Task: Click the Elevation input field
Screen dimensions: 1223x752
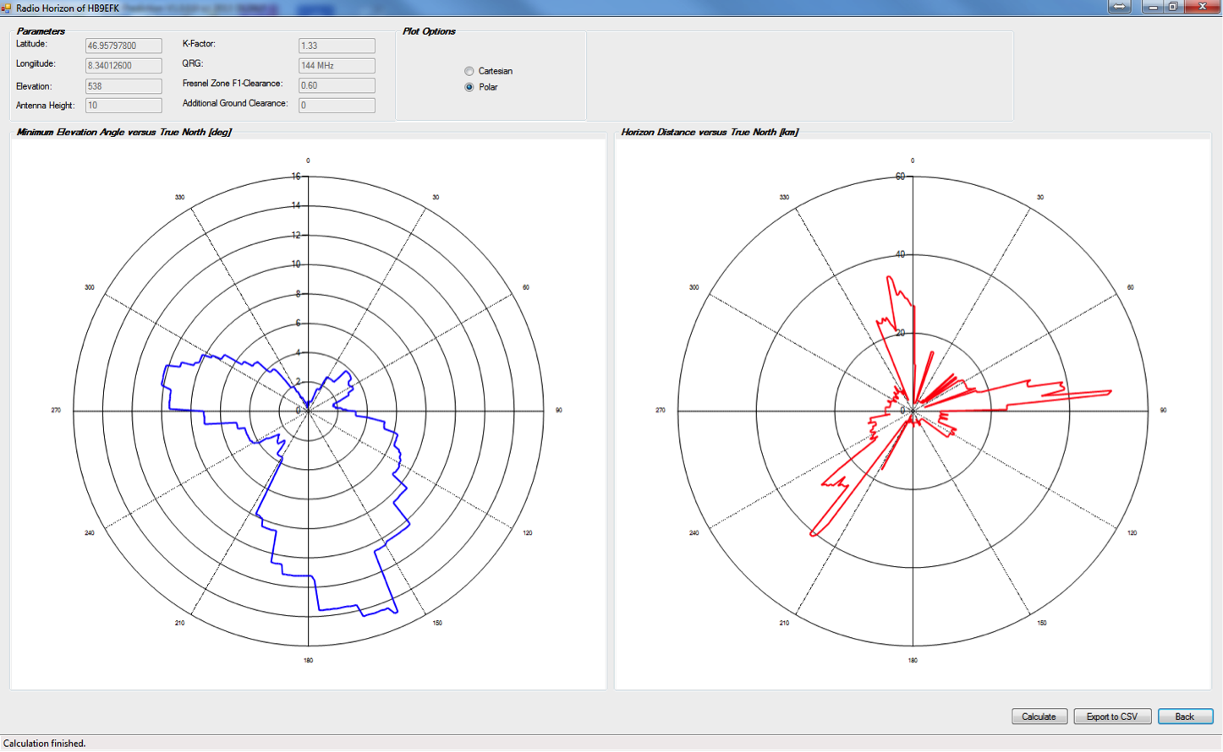Action: [123, 86]
